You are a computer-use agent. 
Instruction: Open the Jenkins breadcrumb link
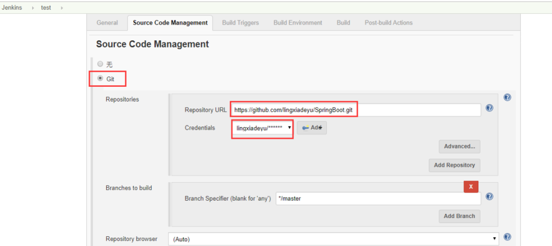tap(12, 8)
